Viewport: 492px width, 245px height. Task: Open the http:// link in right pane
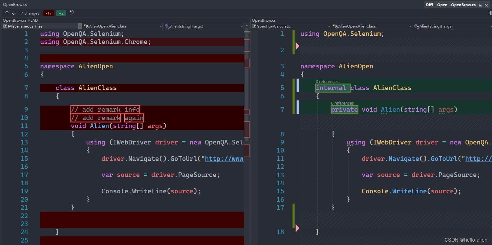click(478, 159)
